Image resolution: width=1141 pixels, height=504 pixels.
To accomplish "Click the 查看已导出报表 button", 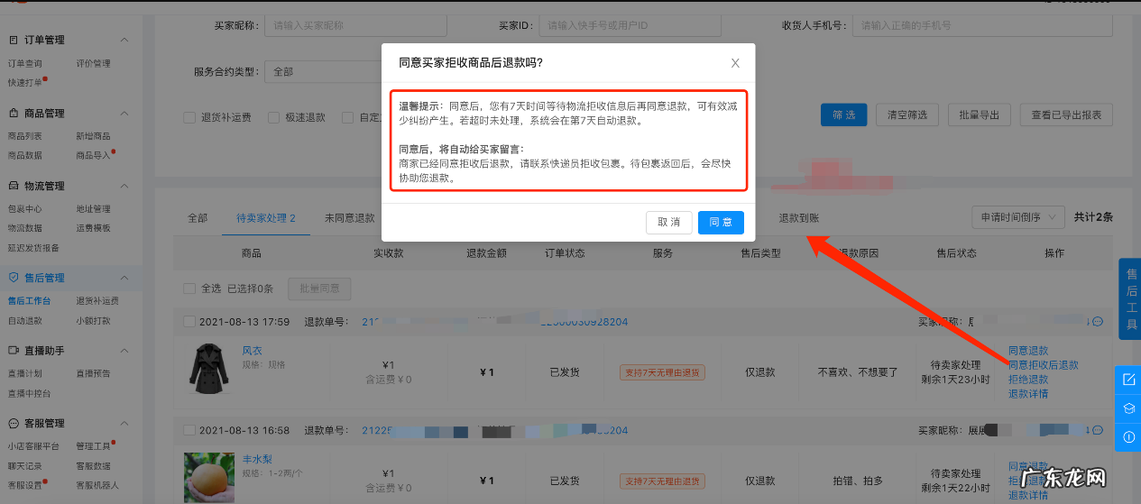I will point(1066,115).
